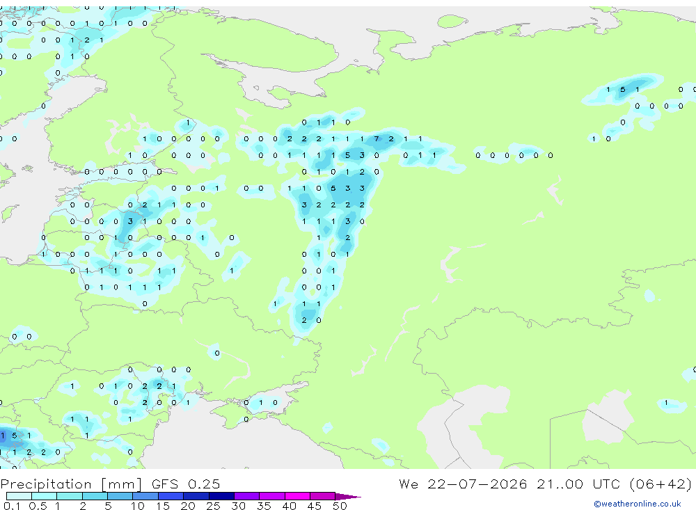Image resolution: width=696 pixels, height=510 pixels.
Task: Click the '20' legend scale label
Action: 188,506
